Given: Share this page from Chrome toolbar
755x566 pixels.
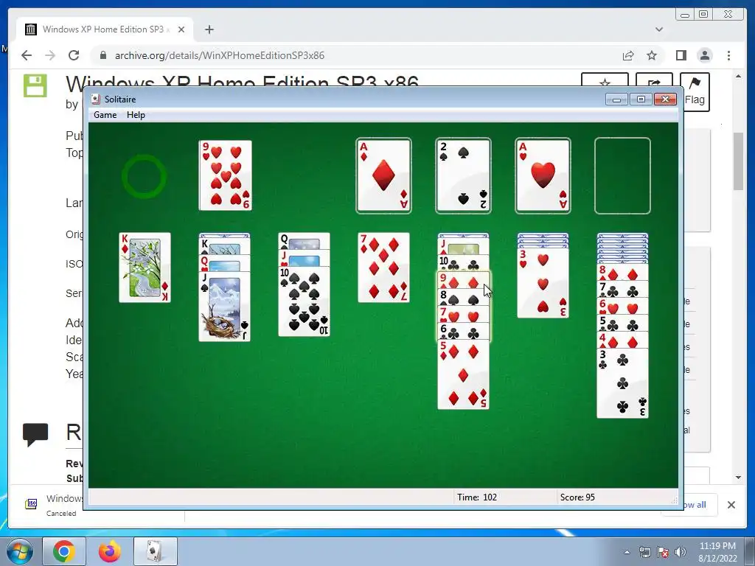Looking at the screenshot, I should (x=628, y=55).
